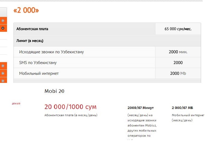
Task: Click the 2 000/67 МБ column header
Action: 182,108
